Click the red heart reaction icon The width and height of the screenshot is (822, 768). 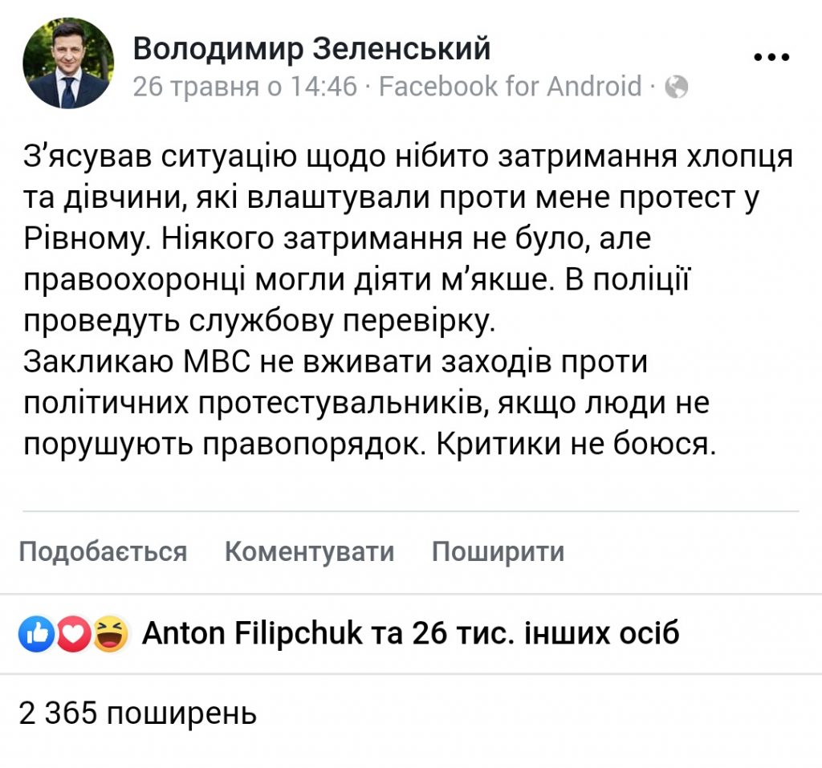pyautogui.click(x=73, y=634)
